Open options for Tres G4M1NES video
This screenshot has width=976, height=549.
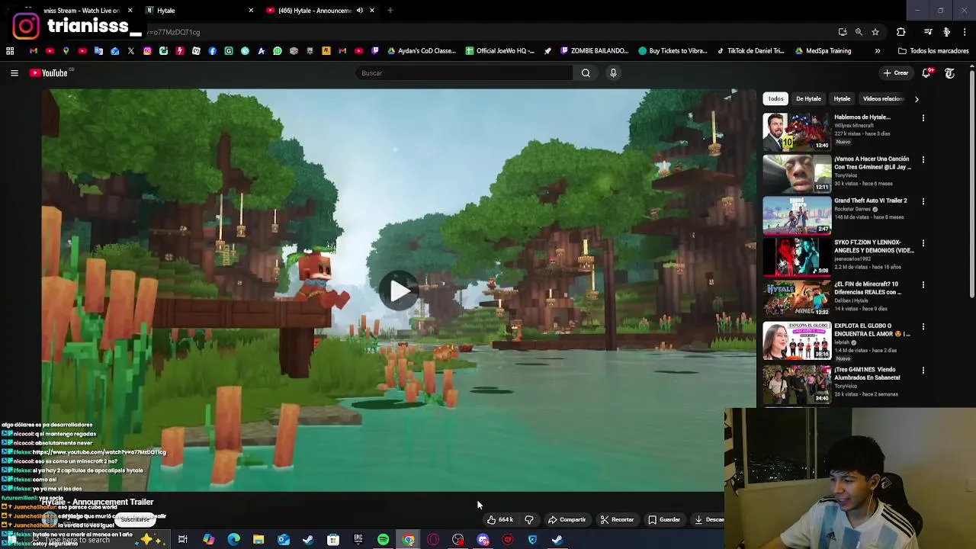point(923,371)
